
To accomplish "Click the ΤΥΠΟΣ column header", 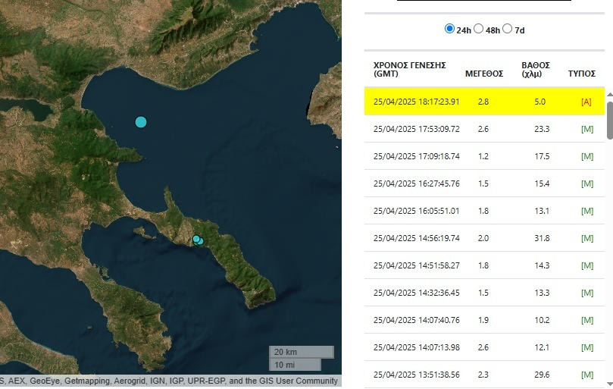I will coord(582,74).
